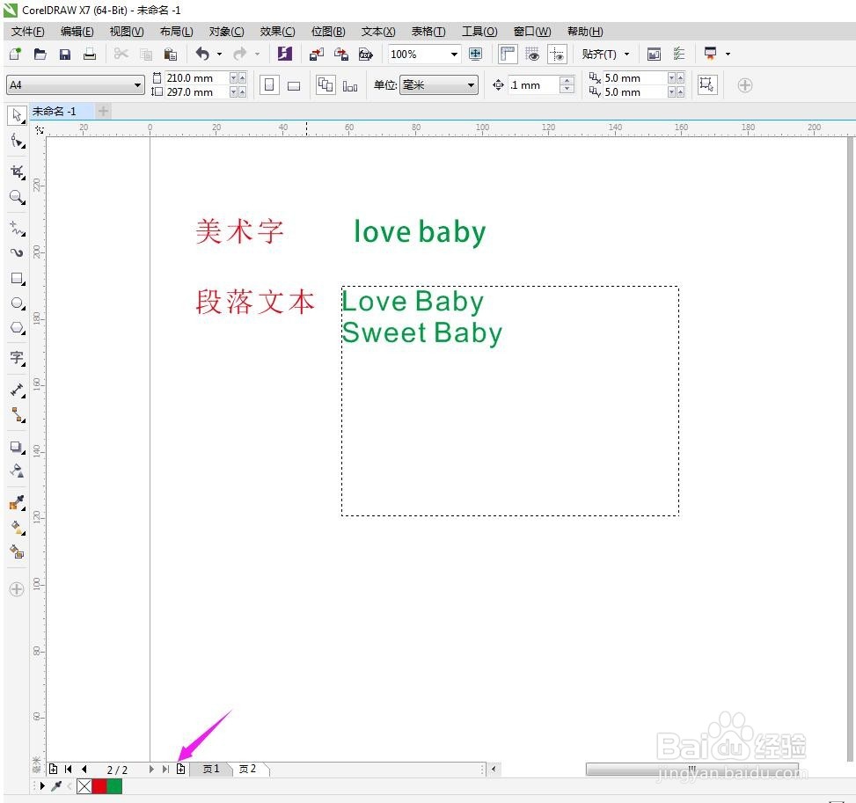
Task: Select the Ellipse tool
Action: (x=17, y=303)
